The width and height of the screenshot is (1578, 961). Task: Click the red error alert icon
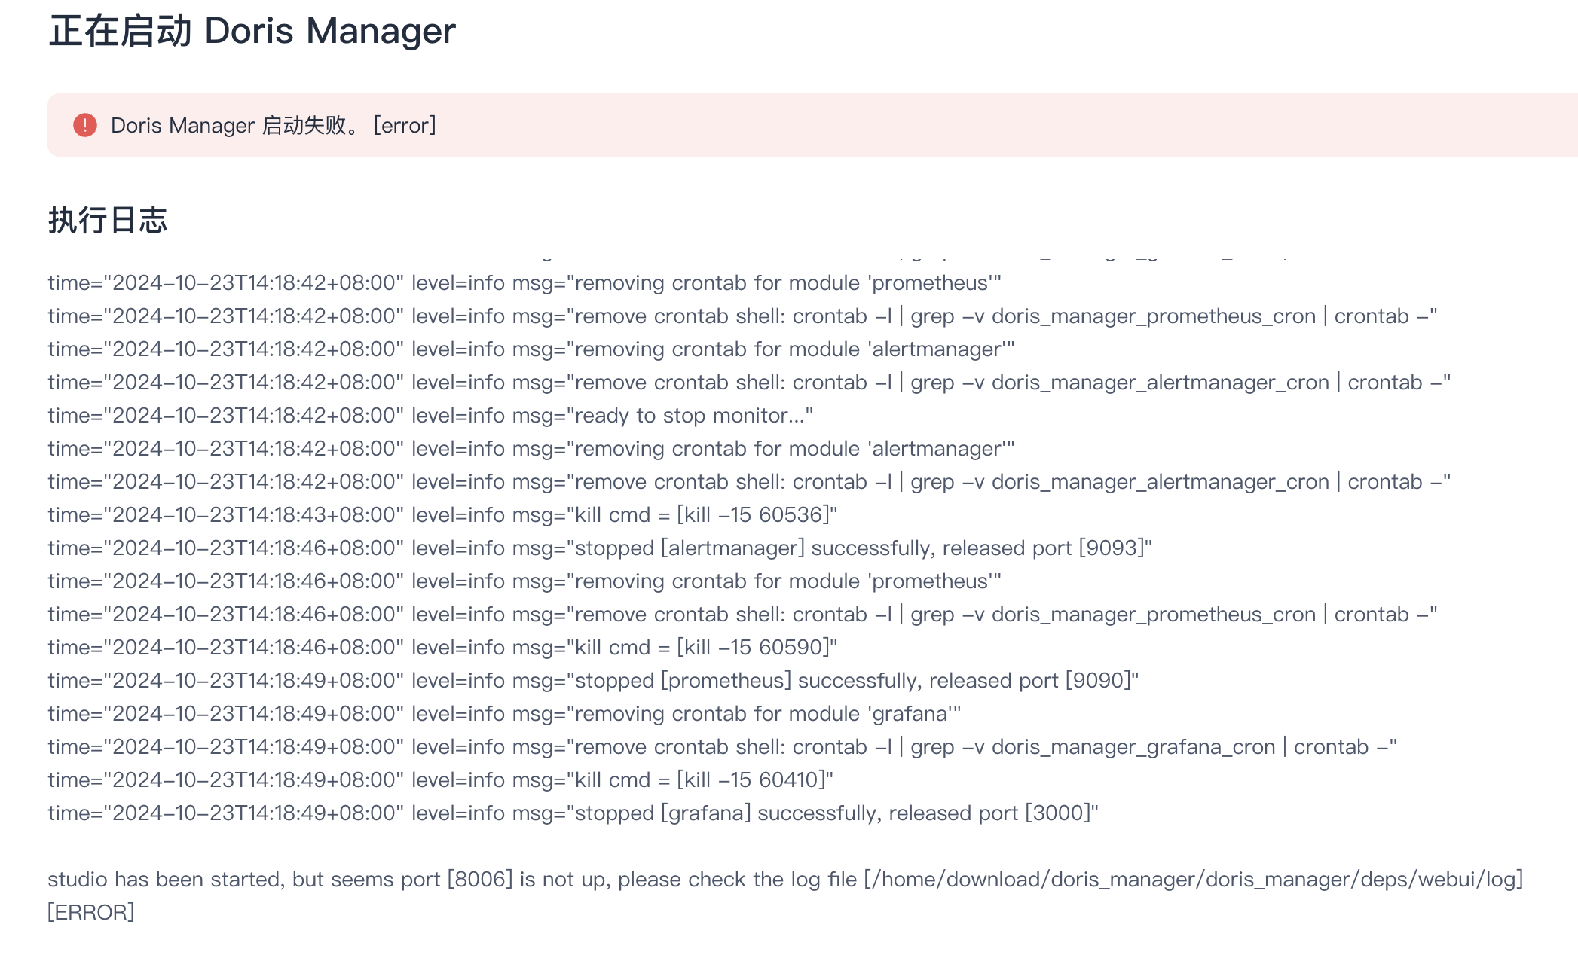click(x=85, y=125)
